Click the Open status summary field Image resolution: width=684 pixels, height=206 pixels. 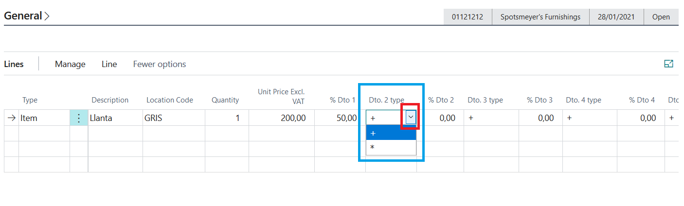pos(661,17)
